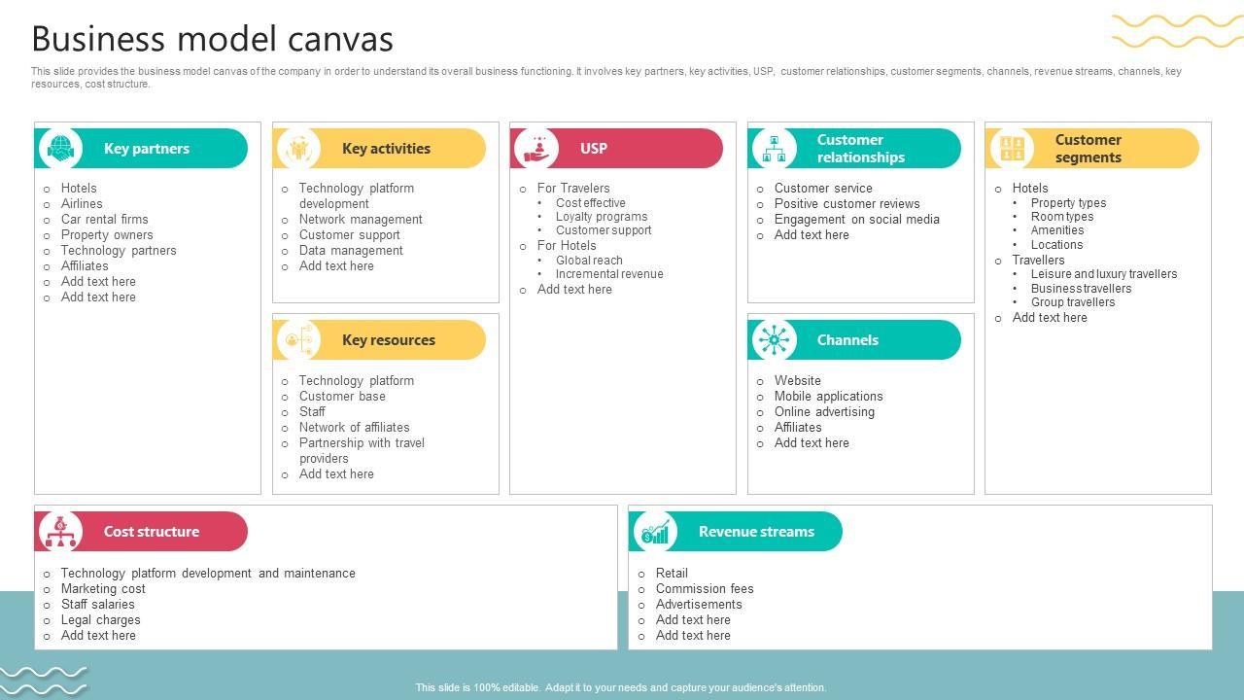1244x700 pixels.
Task: Click 'Customer support' under Key activities
Action: (x=350, y=235)
